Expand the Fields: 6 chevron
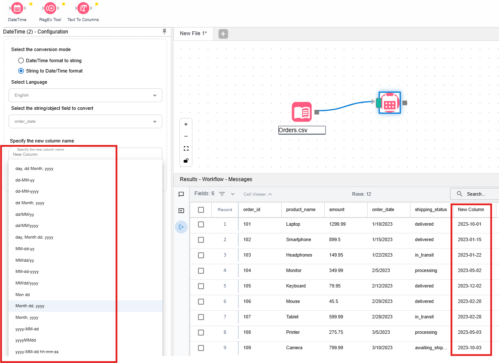 point(233,194)
